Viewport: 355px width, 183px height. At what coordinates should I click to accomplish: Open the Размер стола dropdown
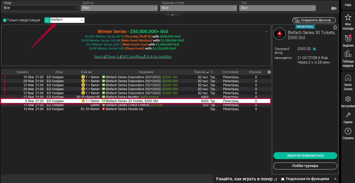pos(198,8)
